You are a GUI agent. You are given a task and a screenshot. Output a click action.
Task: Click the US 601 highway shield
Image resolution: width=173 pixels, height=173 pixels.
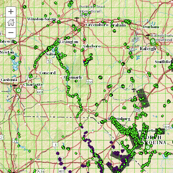pyautogui.click(x=40, y=92)
